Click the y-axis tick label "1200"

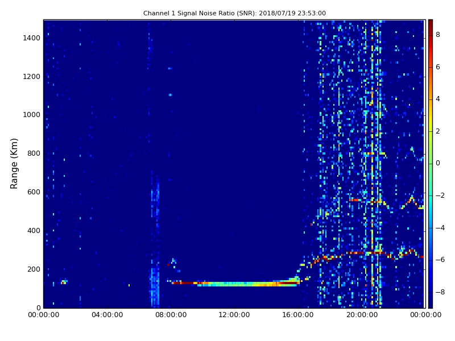[32, 77]
